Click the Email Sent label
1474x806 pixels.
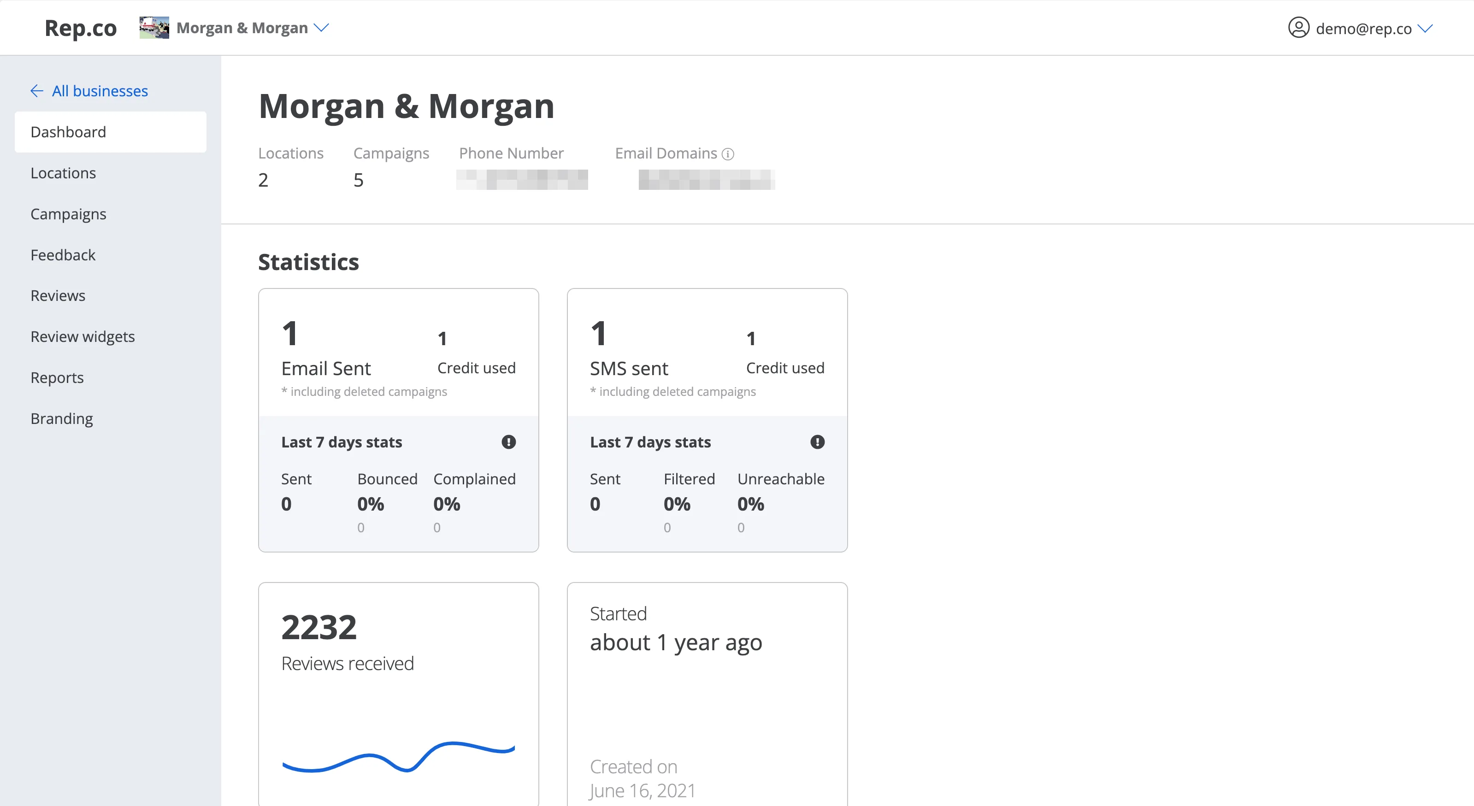326,368
